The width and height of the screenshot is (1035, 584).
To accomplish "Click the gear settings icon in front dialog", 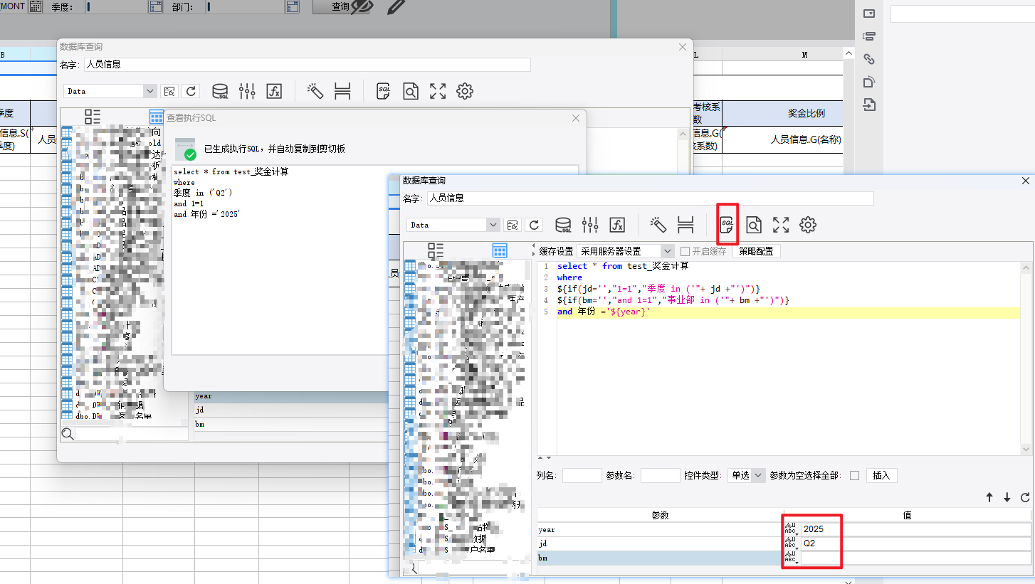I will click(808, 225).
